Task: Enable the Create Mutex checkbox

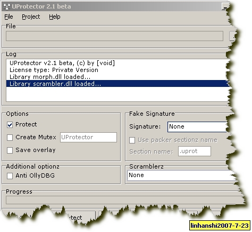Action: pos(10,138)
